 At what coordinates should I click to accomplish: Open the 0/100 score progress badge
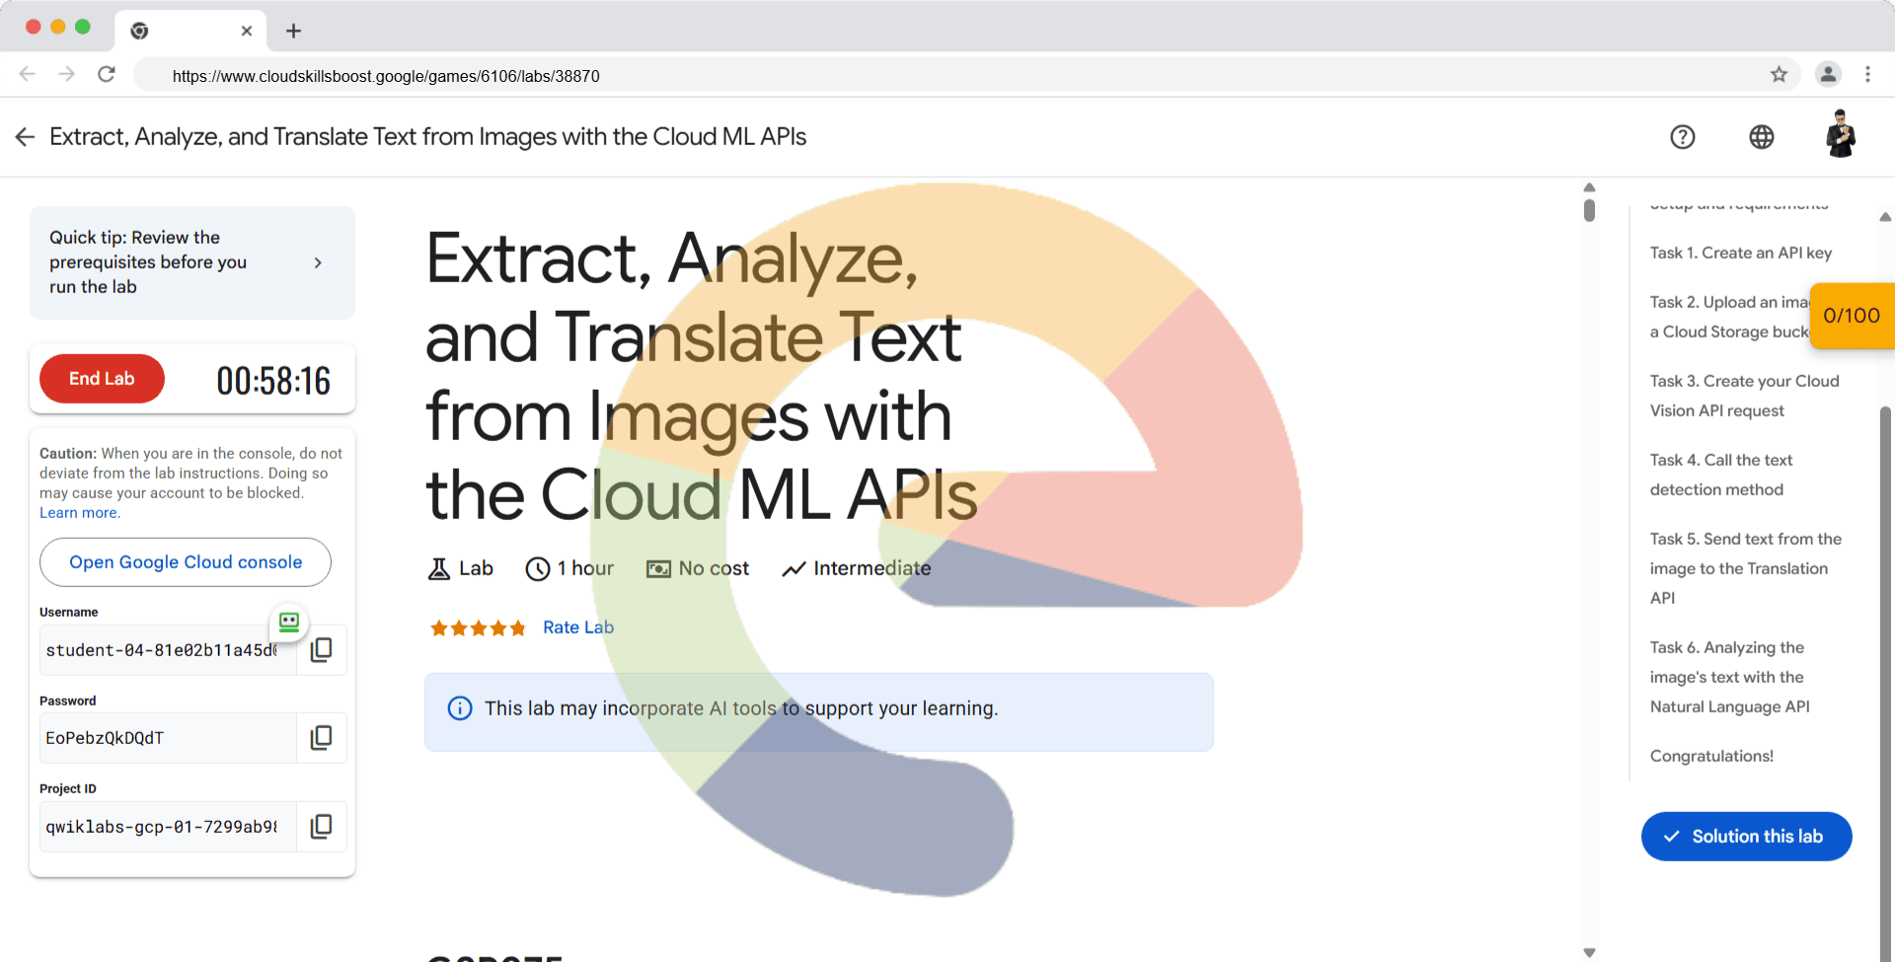1852,316
